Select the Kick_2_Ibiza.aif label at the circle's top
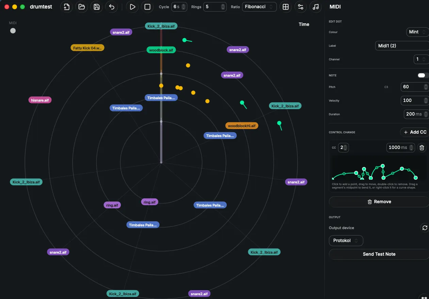 [x=161, y=26]
